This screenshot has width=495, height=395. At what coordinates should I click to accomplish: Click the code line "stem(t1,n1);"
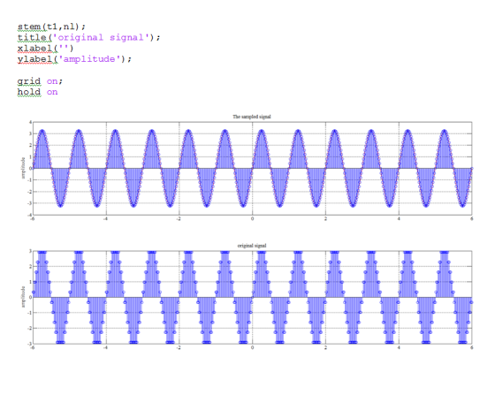[x=51, y=27]
